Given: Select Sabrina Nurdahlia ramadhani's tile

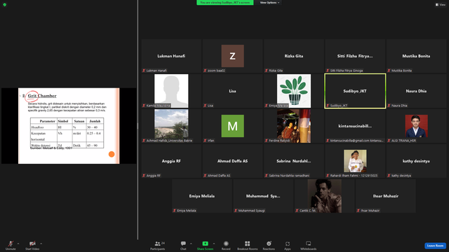Looking at the screenshot, I should [x=294, y=161].
